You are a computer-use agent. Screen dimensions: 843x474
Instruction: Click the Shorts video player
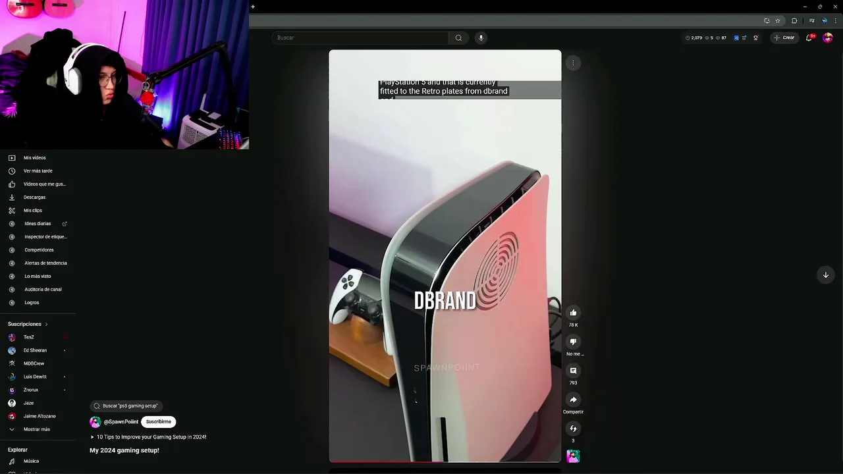(x=445, y=256)
